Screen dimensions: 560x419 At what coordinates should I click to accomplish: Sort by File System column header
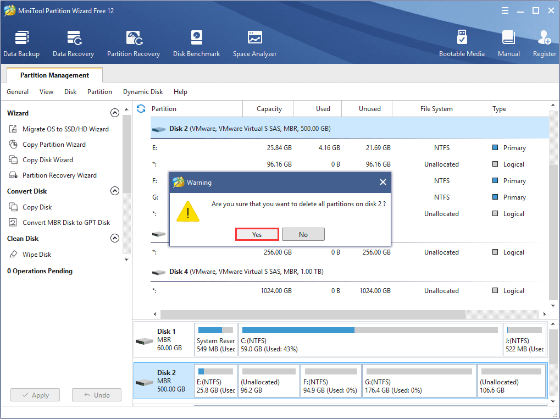[442, 108]
